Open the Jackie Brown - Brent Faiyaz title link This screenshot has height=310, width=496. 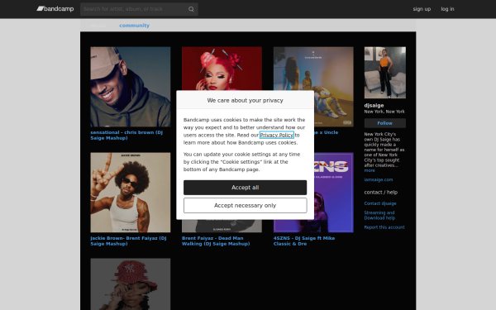click(x=128, y=241)
